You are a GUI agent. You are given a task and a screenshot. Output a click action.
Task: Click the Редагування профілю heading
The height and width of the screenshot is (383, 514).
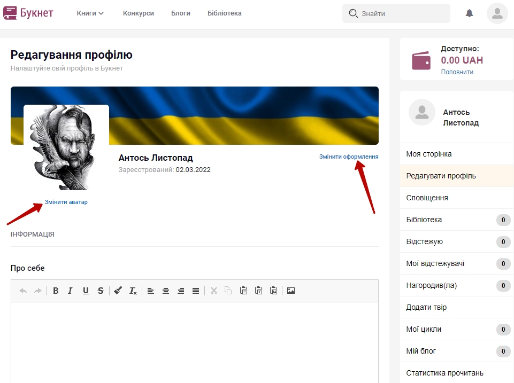(x=72, y=54)
